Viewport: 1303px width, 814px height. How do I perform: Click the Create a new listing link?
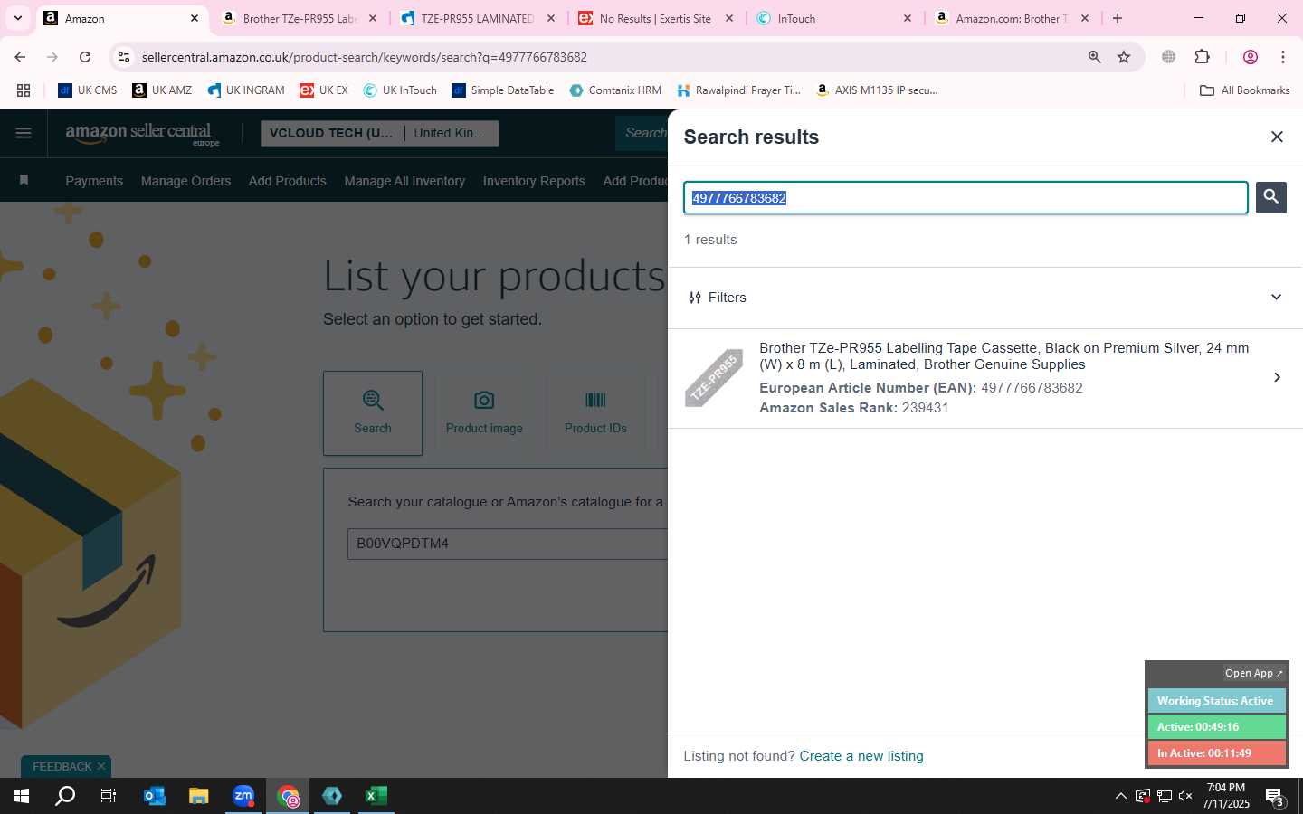coord(861,756)
